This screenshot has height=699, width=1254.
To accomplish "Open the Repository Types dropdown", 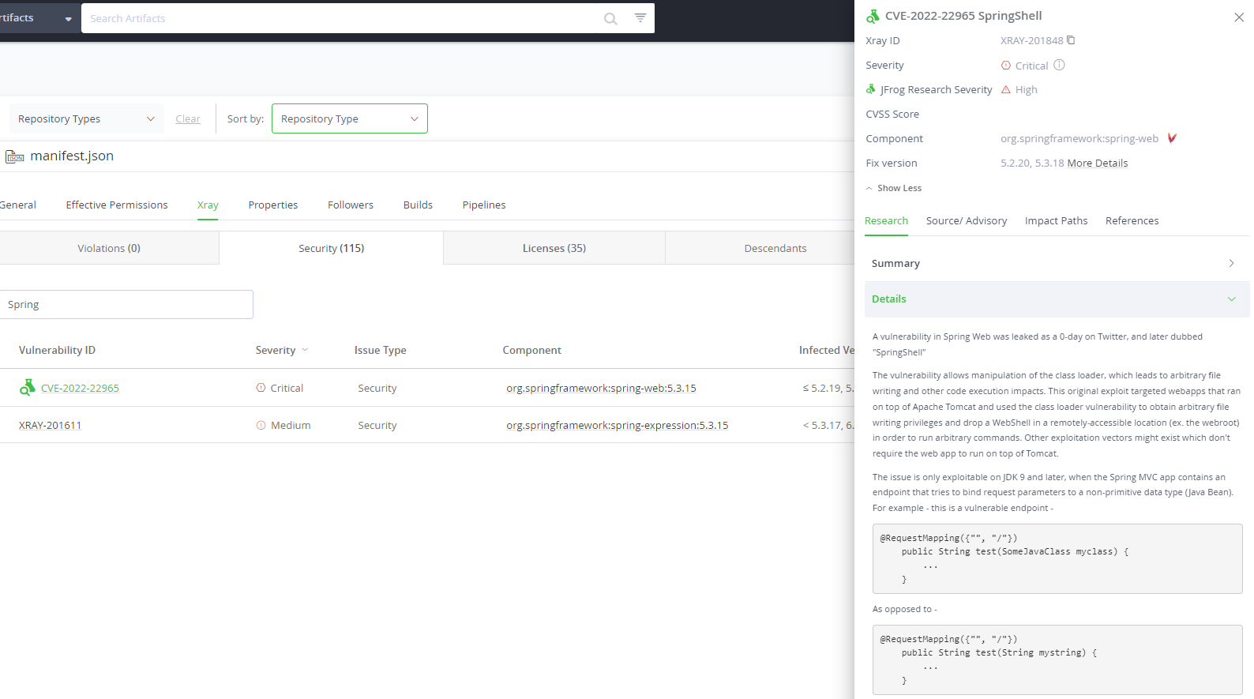I will tap(87, 118).
